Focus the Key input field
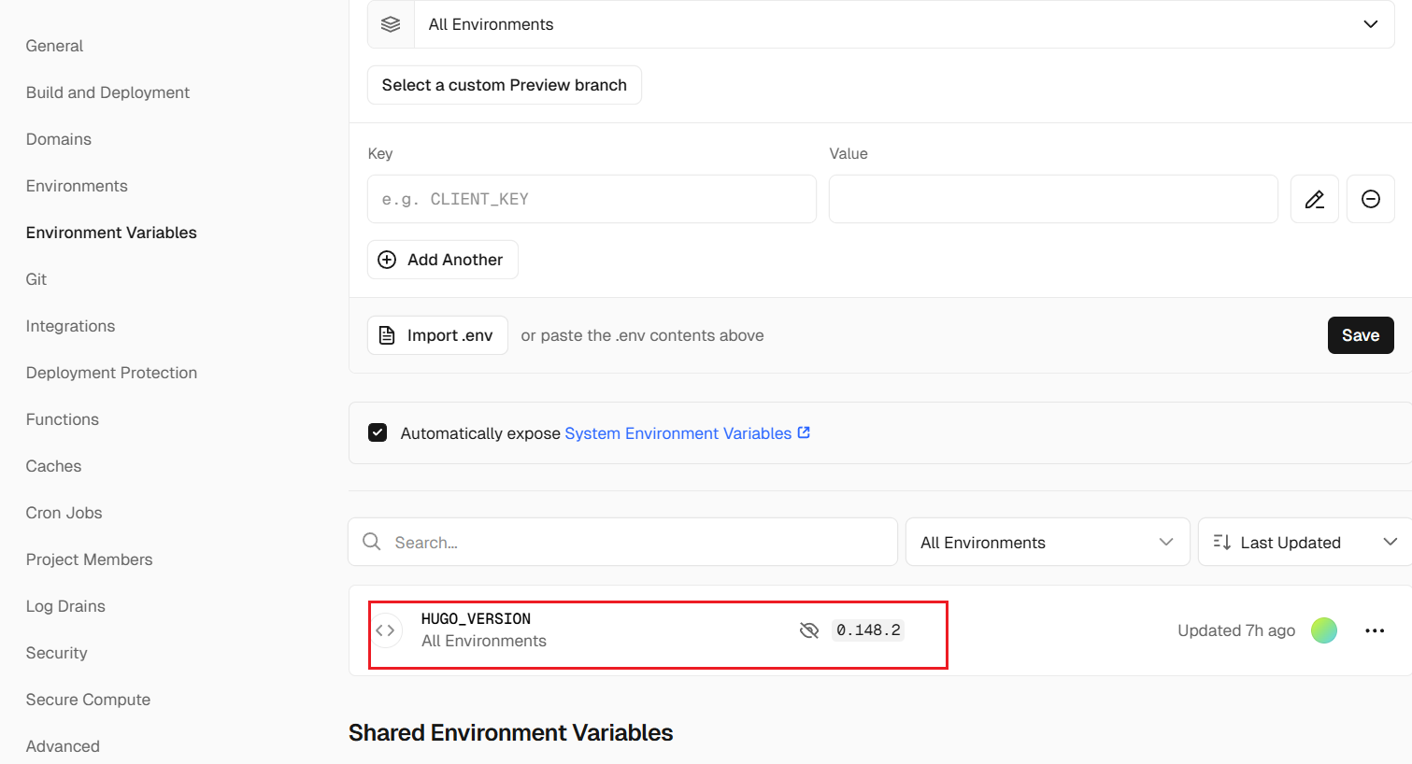Viewport: 1412px width, 764px height. point(592,199)
